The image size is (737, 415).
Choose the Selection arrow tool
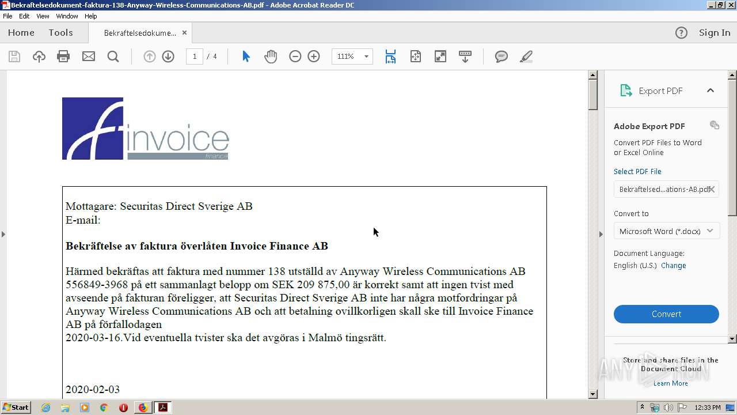pos(246,56)
